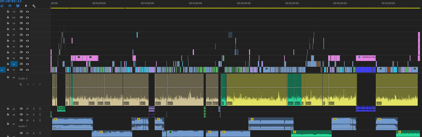
Task: Toggle the track lock on V1
Action: tap(8, 70)
